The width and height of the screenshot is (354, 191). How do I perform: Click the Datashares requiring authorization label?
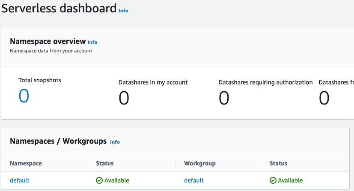[265, 82]
